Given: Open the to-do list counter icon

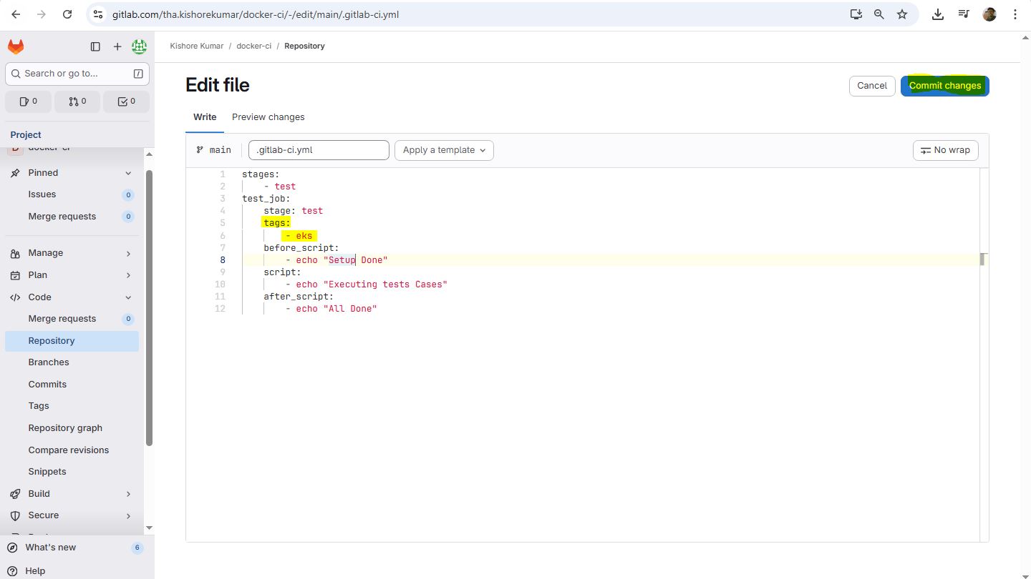Looking at the screenshot, I should (126, 102).
